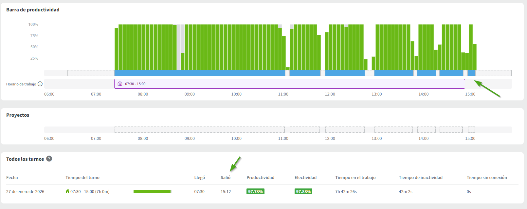Screen dimensions: 527x209
Task: Click the help icon next to Todos los turnos
Action: pyautogui.click(x=49, y=159)
